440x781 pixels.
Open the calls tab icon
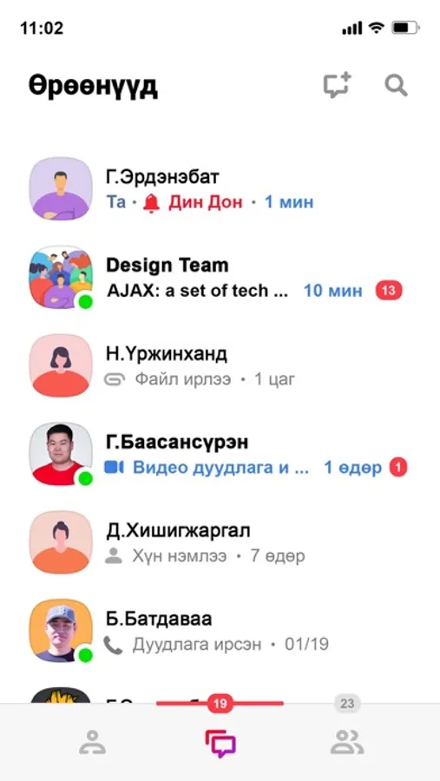[93, 742]
